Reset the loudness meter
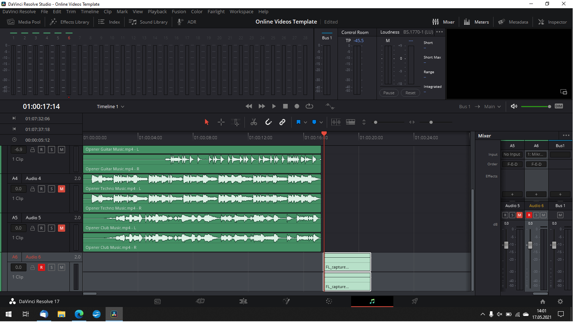 pyautogui.click(x=411, y=93)
